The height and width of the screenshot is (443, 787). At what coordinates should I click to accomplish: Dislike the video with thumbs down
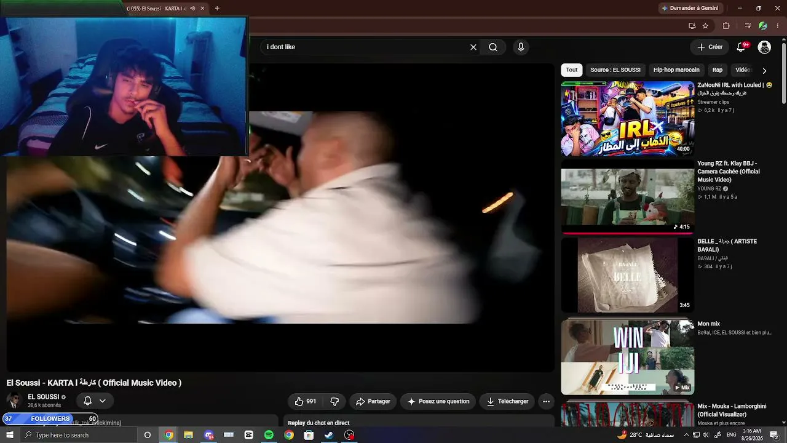pyautogui.click(x=334, y=402)
